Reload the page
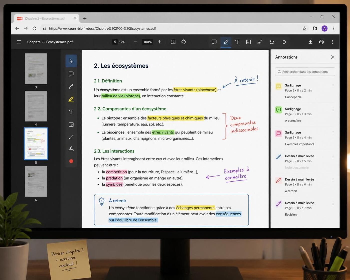The height and width of the screenshot is (280, 350). 34,28
